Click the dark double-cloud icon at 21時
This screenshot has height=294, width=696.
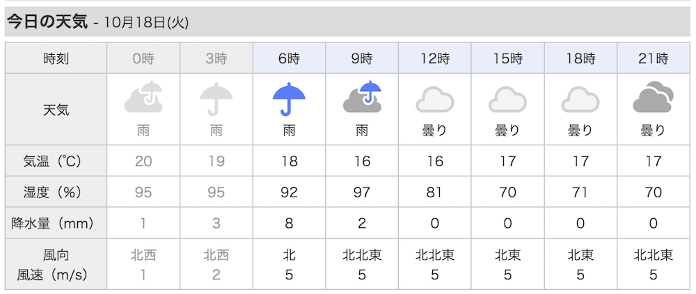[x=653, y=97]
